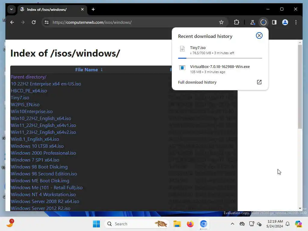The image size is (308, 231).
Task: View site information icon in address bar
Action: [47, 22]
